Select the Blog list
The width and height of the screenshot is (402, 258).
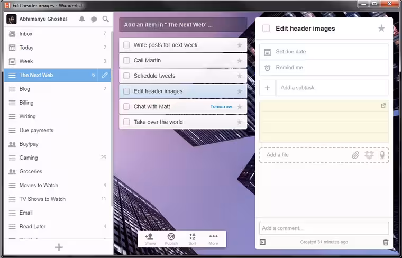tap(58, 89)
